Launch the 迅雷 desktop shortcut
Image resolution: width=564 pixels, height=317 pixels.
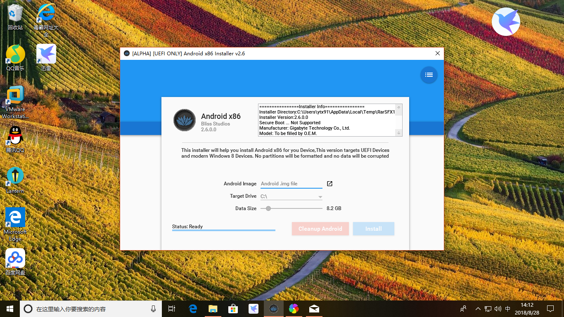(x=46, y=58)
